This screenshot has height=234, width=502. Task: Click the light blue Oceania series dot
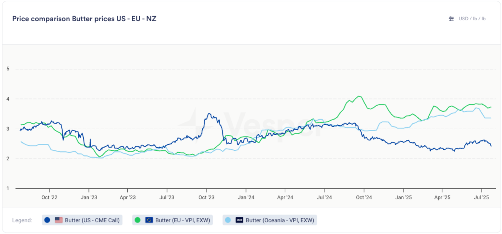[228, 220]
